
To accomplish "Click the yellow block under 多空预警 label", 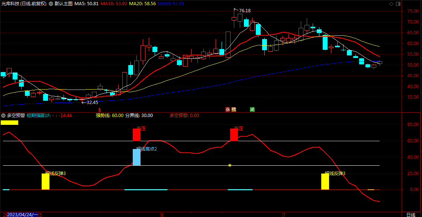I will point(9,123).
